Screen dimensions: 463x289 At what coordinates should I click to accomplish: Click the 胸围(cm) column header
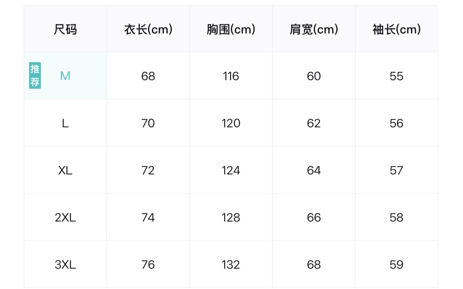coord(231,29)
